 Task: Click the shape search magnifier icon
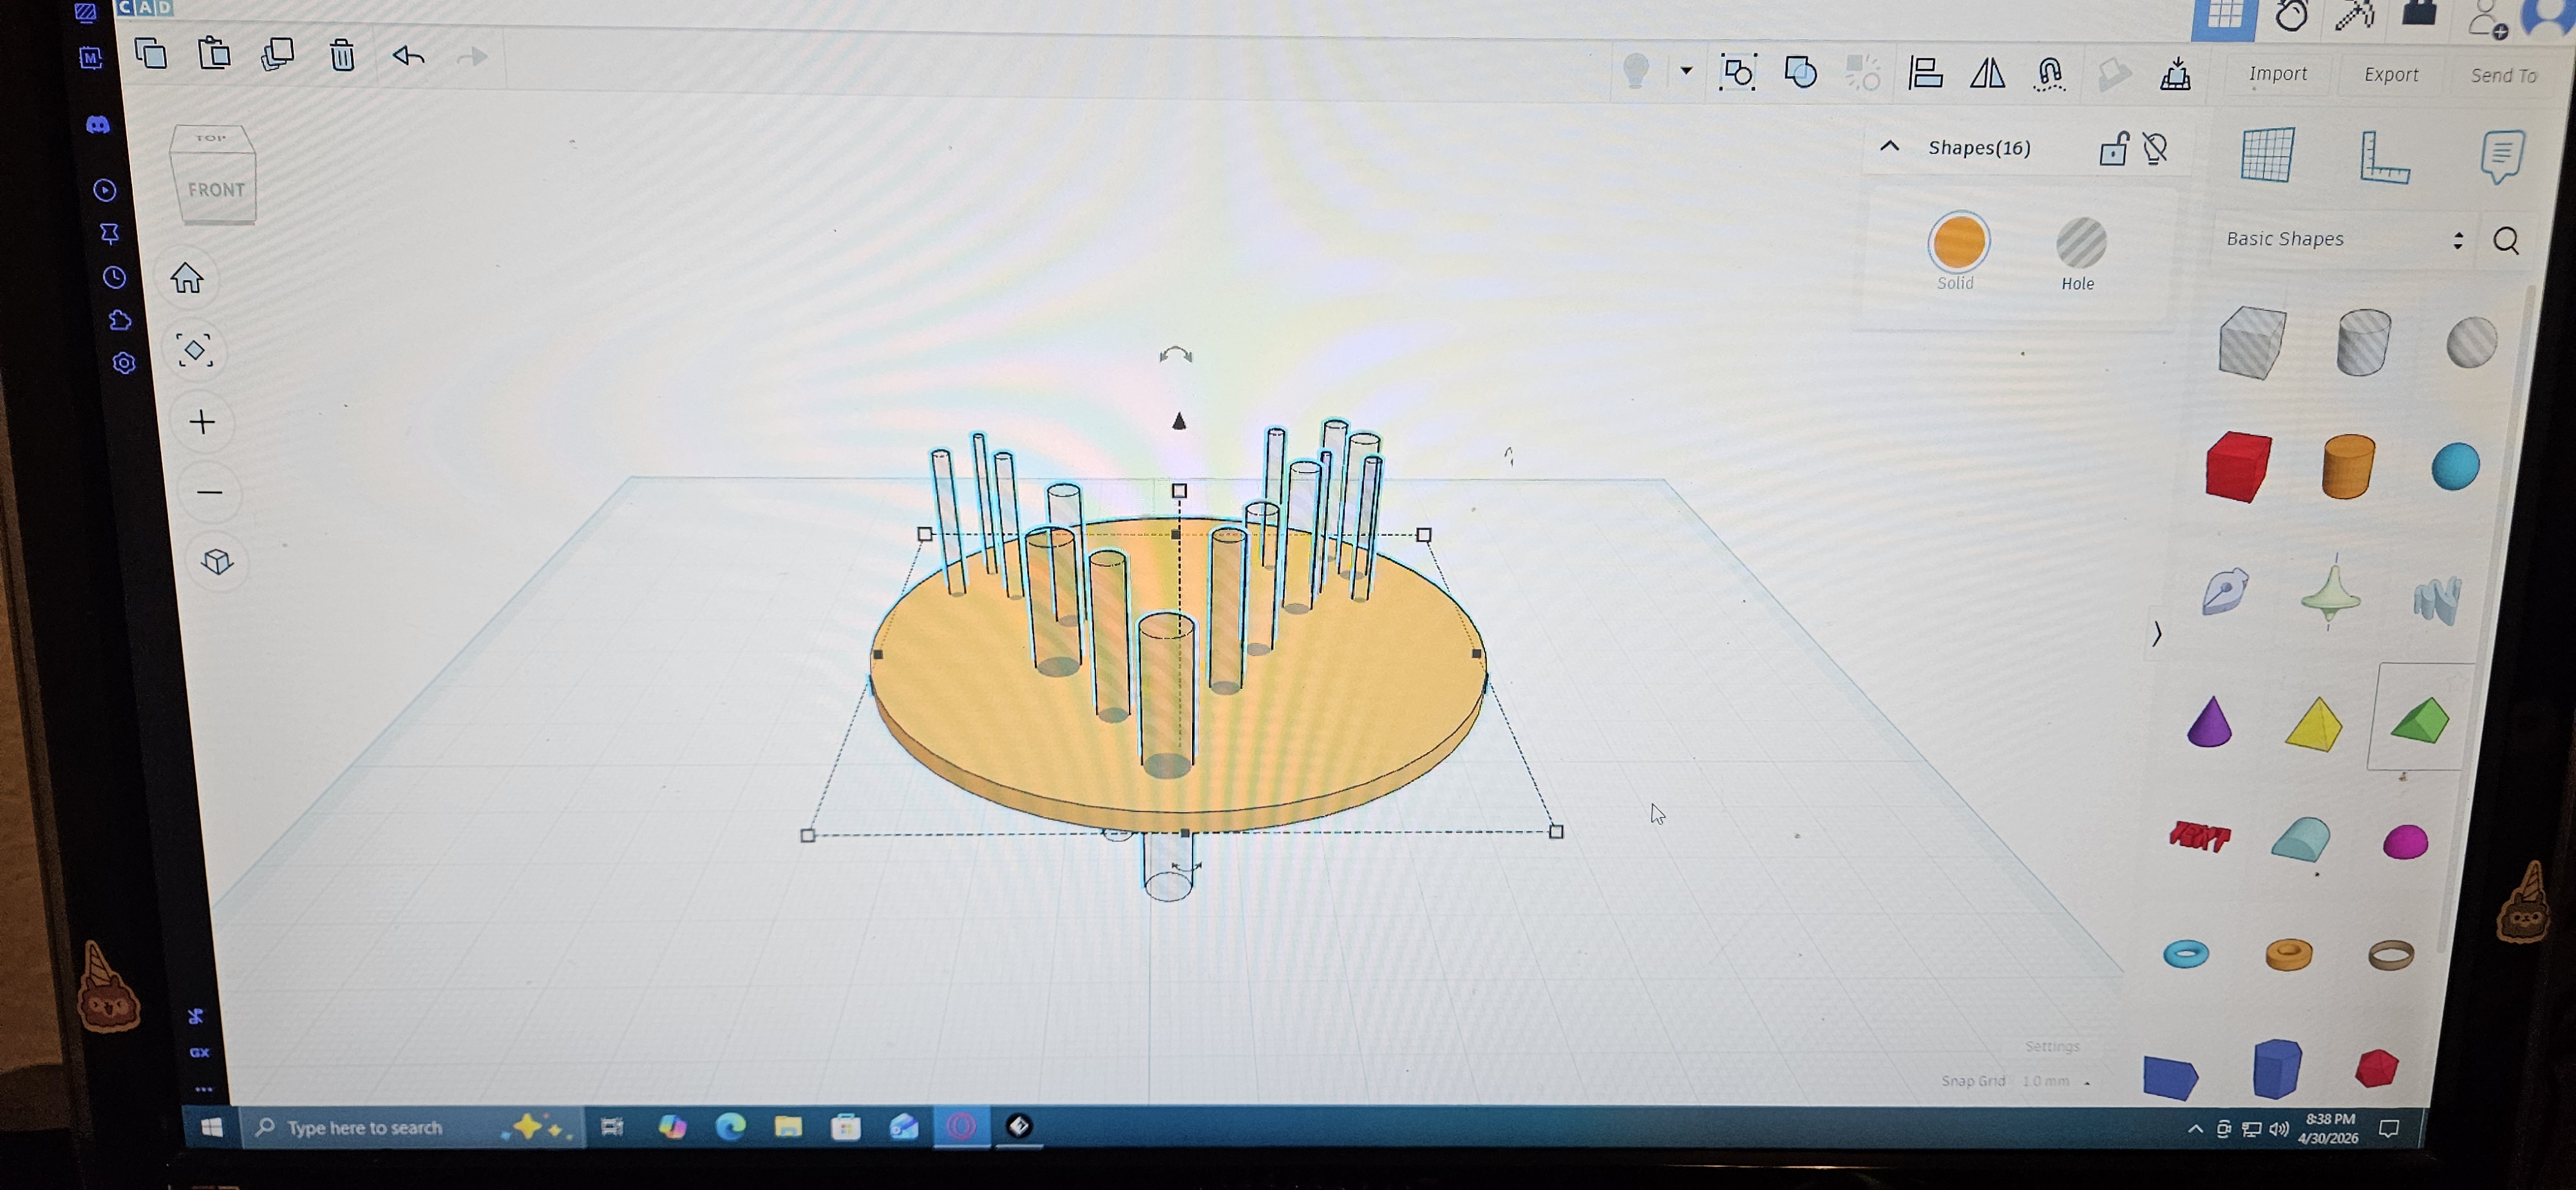tap(2506, 241)
